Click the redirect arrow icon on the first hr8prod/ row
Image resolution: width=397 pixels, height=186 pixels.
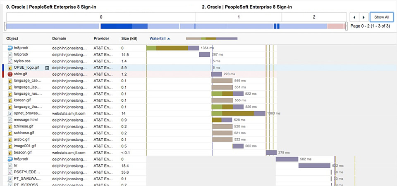click(x=10, y=48)
